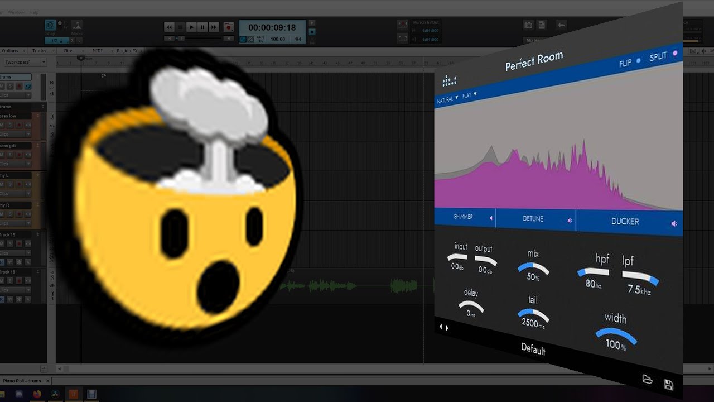Adjust the hpf 80hz knob

click(593, 272)
